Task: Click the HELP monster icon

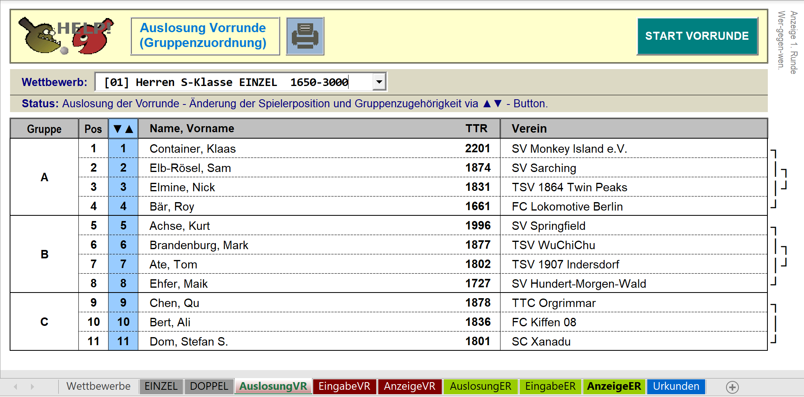Action: click(x=66, y=36)
